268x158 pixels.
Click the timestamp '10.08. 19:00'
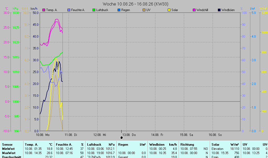click(95, 153)
